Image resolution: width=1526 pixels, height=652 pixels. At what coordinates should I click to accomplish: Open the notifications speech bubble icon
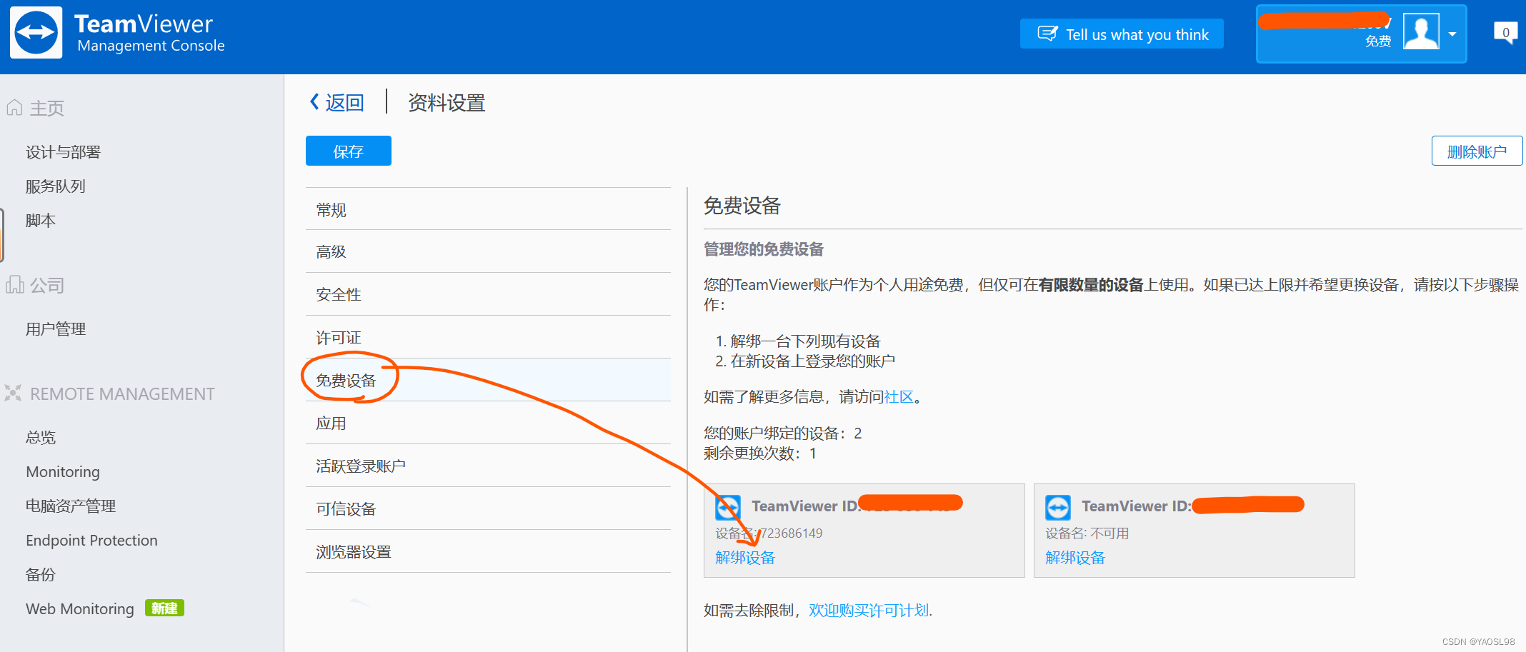(x=1505, y=33)
